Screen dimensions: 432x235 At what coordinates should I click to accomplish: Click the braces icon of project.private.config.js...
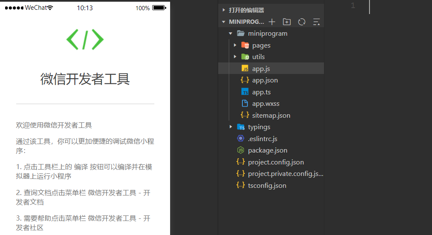(x=241, y=173)
